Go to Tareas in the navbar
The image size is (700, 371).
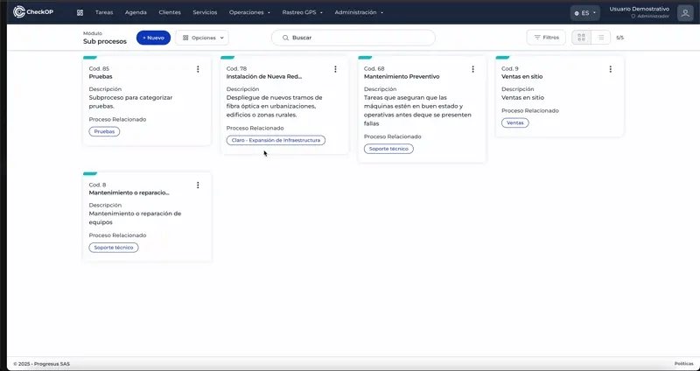click(x=104, y=12)
